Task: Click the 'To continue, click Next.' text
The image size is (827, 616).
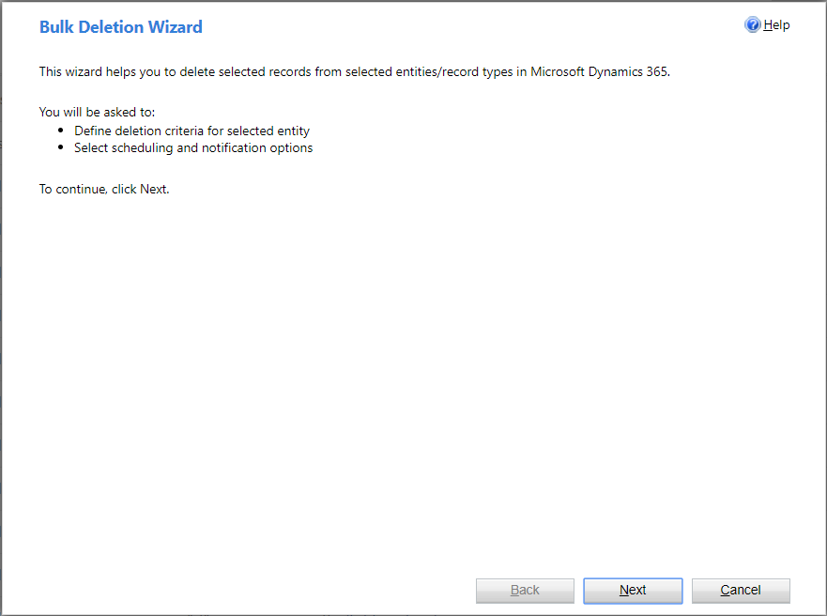Action: click(104, 189)
